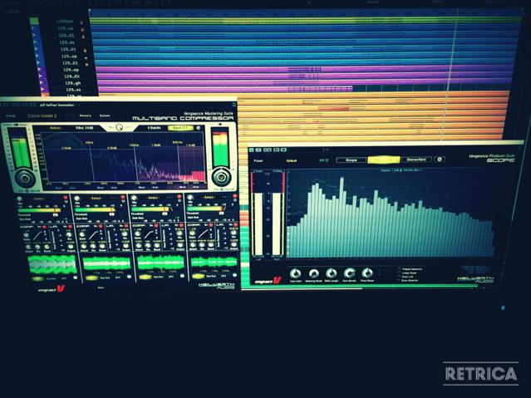Click the Peak Reset knob in Scope
This screenshot has width=531, height=398.
coord(367,273)
